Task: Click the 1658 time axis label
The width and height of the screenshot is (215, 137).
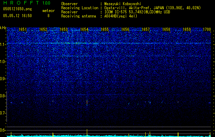Action: click(x=166, y=29)
